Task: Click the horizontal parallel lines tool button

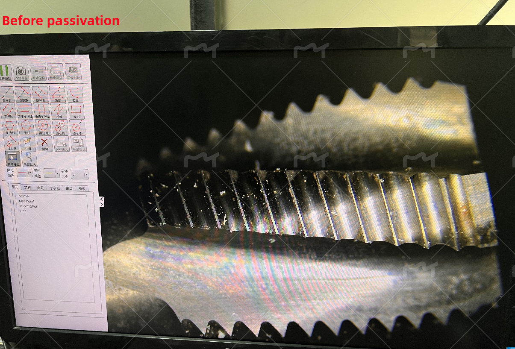Action: (24, 111)
